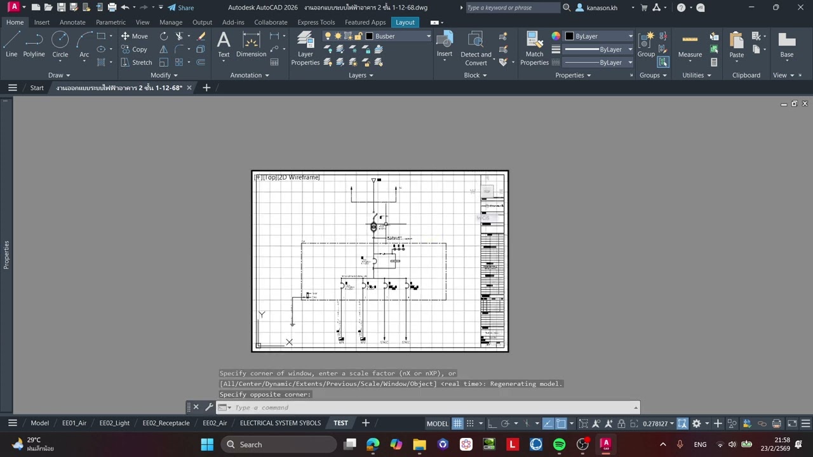Add a new layout with plus button

coord(365,423)
